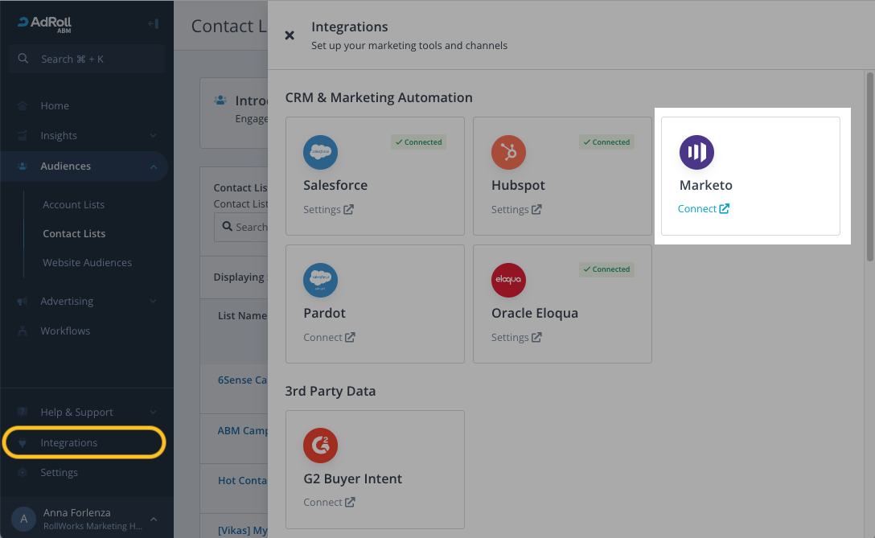Expand the Help & Support section
This screenshot has height=538, width=875.
coord(153,412)
